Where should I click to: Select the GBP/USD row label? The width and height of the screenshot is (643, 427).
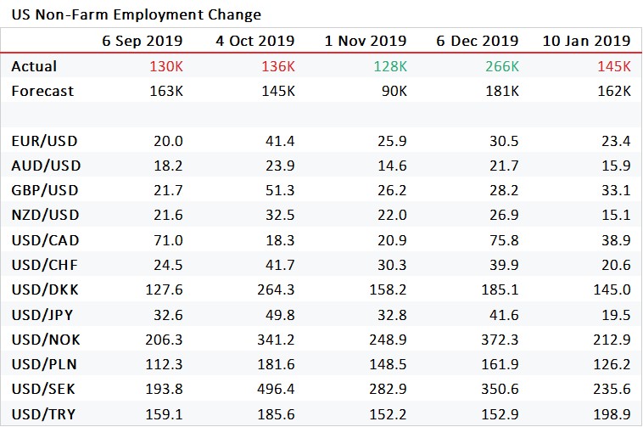click(x=44, y=190)
